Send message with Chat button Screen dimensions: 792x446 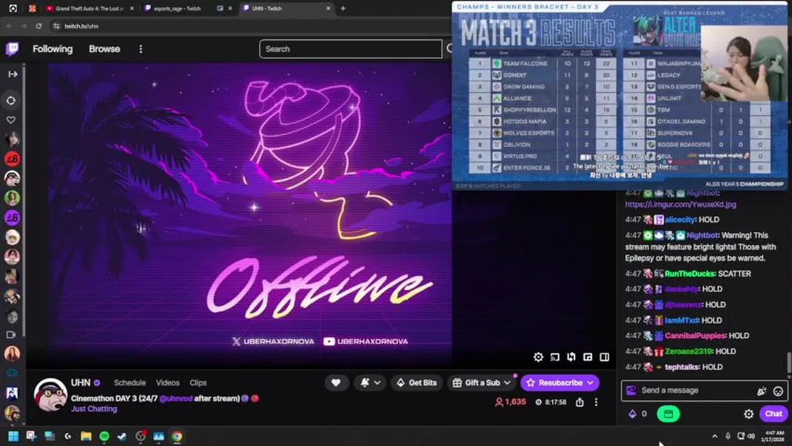tap(773, 414)
